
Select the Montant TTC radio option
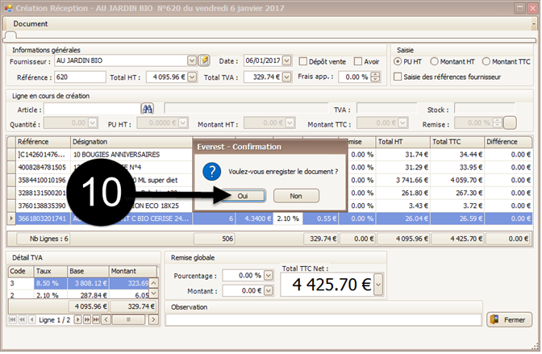click(486, 61)
